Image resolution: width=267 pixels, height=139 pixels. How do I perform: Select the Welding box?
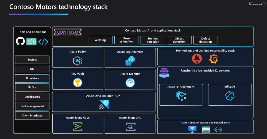tap(100, 40)
